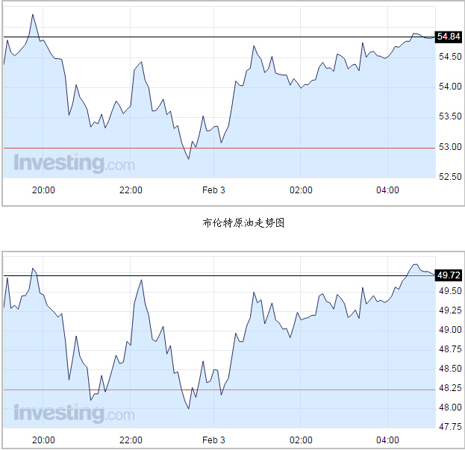Click the Investing.com watermark in top chart

(74, 163)
